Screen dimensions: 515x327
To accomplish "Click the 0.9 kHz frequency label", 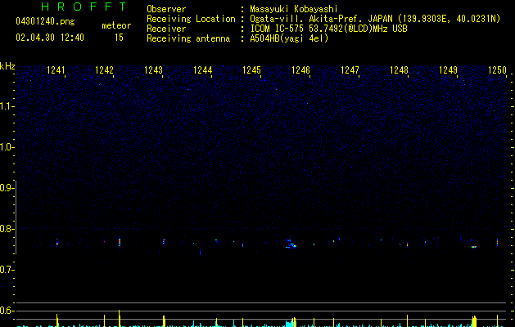I will 7,188.
